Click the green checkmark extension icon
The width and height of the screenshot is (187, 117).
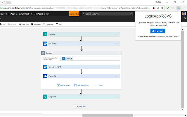(x=168, y=8)
